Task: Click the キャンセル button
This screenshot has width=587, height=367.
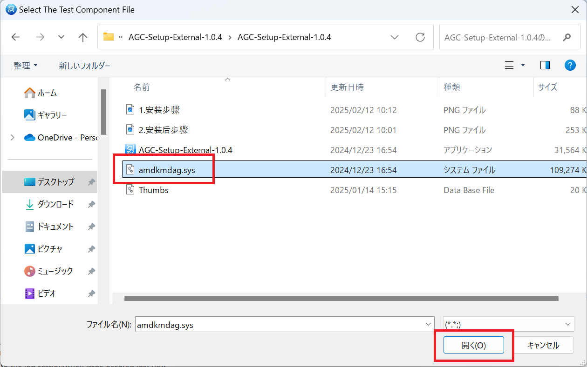Action: [543, 345]
